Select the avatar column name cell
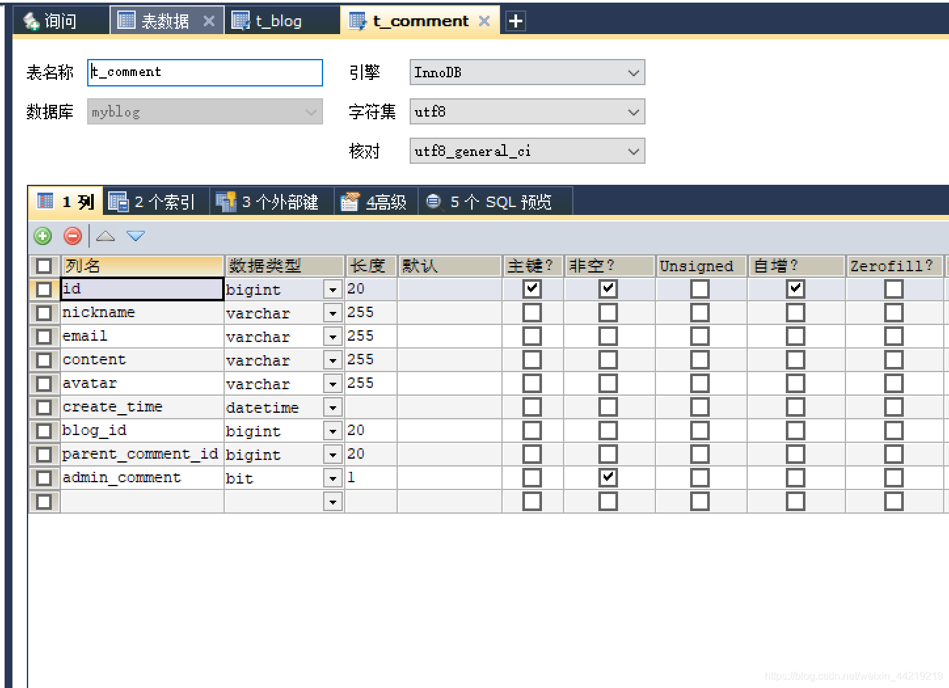This screenshot has height=688, width=949. (x=142, y=383)
